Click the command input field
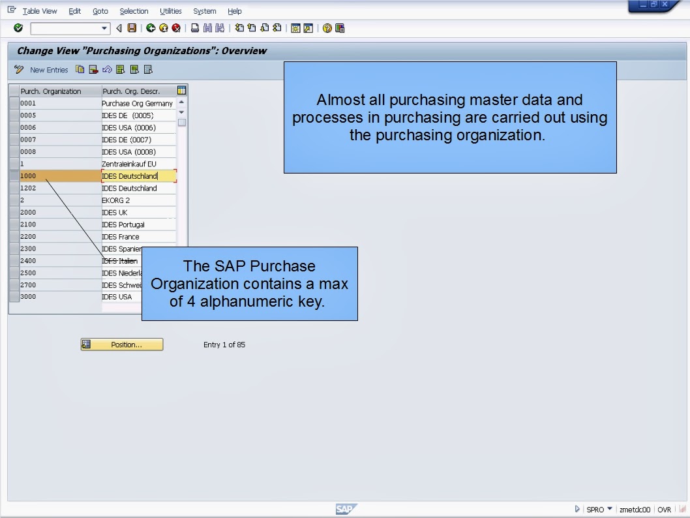Image resolution: width=690 pixels, height=518 pixels. pyautogui.click(x=66, y=29)
